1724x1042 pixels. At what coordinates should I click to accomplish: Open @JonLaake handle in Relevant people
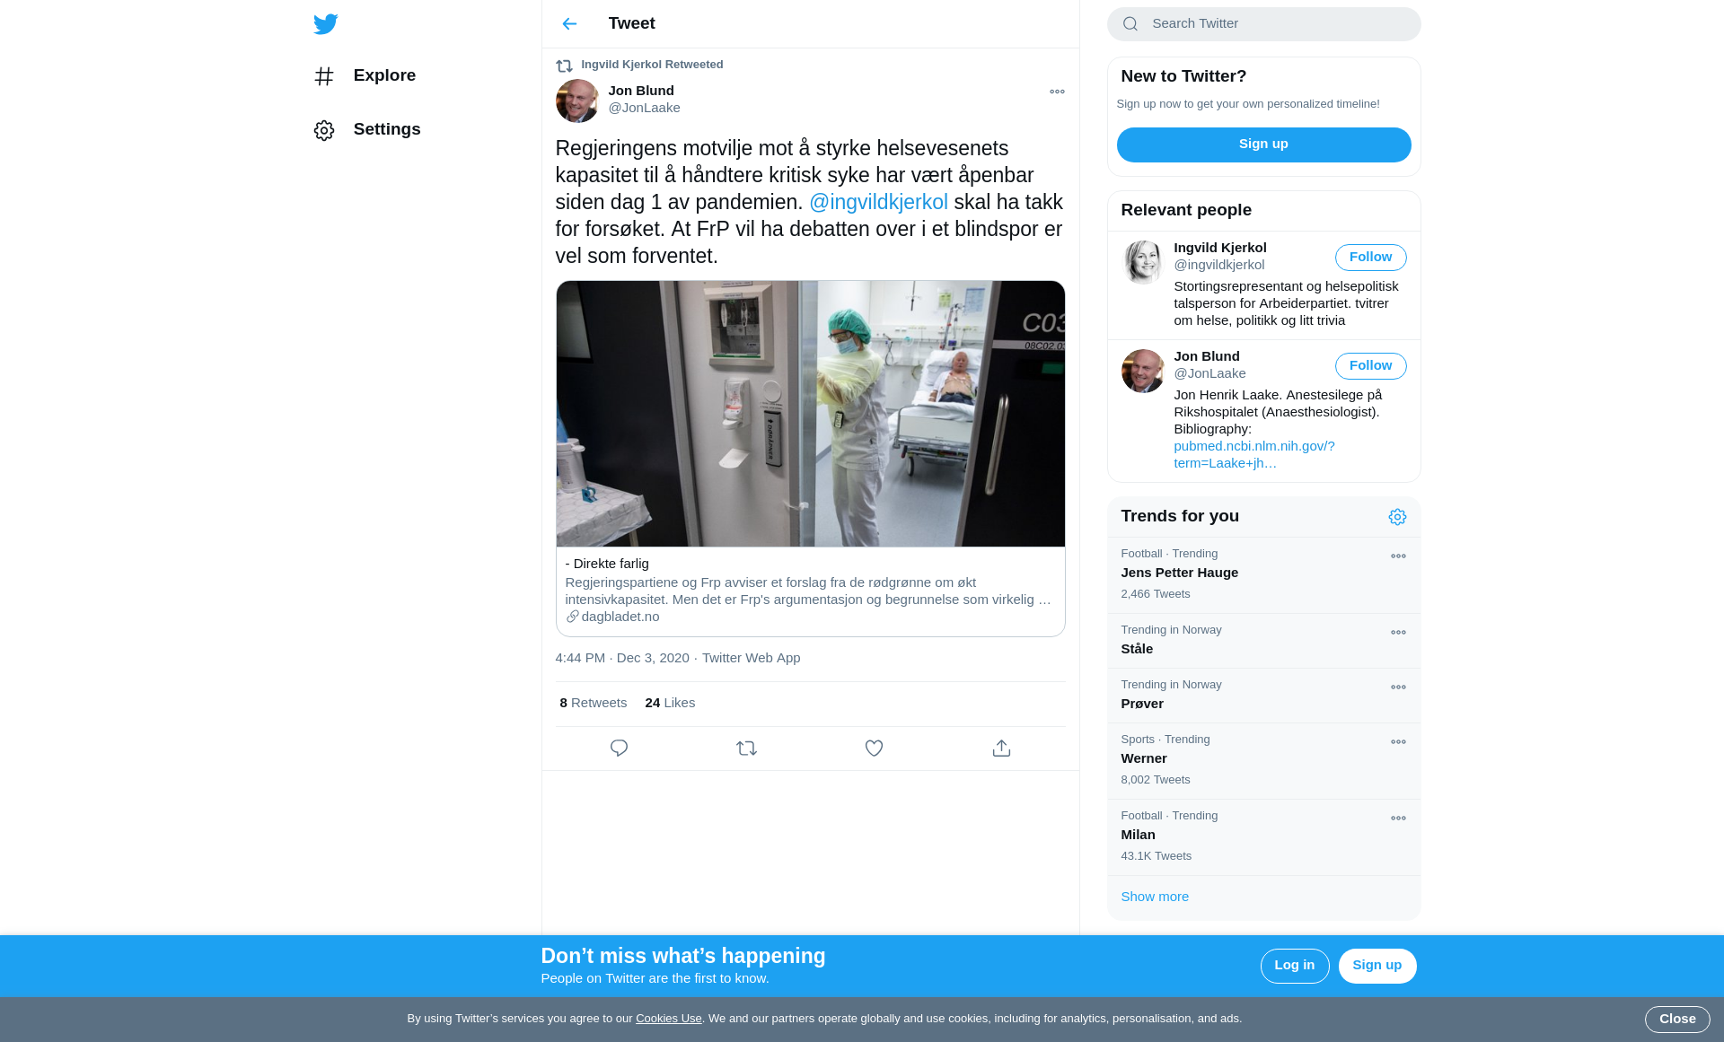click(1209, 373)
